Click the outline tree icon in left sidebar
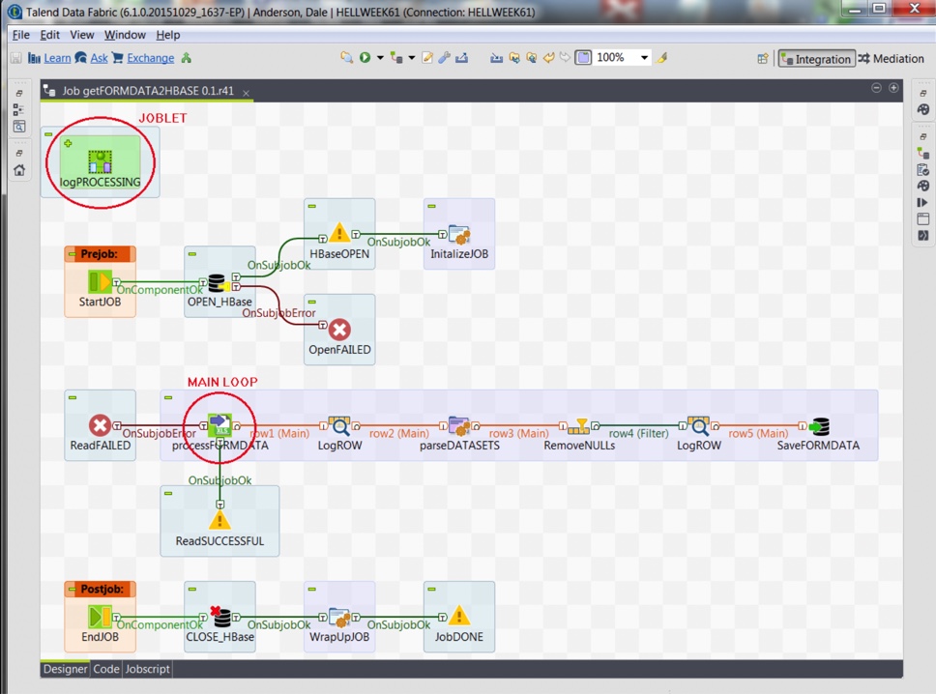This screenshot has height=694, width=936. point(18,110)
